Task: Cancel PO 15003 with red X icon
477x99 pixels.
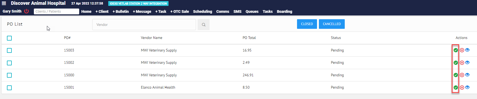Action: coord(462,50)
